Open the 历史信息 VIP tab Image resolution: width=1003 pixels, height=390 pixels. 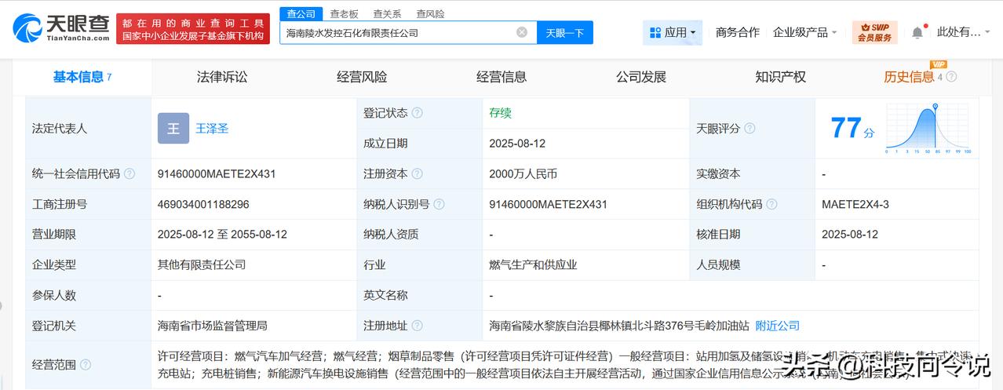pos(910,77)
